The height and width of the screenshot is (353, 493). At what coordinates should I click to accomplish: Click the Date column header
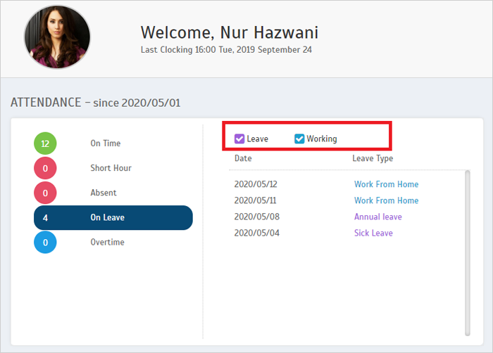point(243,158)
